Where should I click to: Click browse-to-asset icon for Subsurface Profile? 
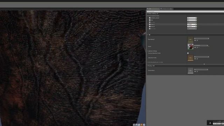tap(197, 59)
